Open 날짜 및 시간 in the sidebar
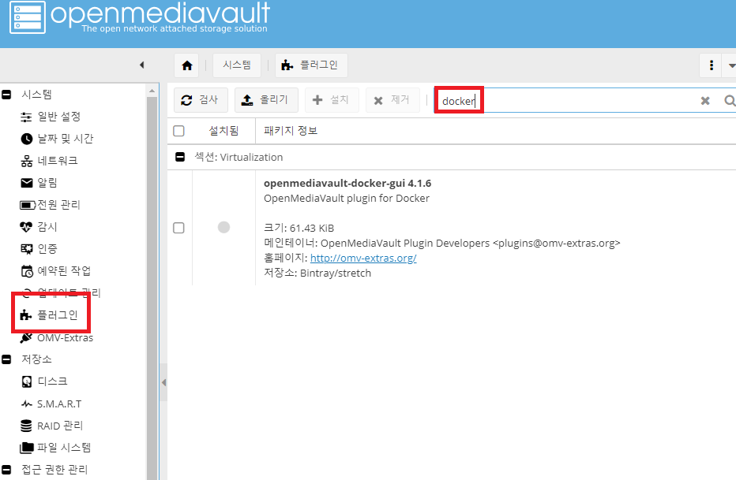736x480 pixels. click(66, 138)
